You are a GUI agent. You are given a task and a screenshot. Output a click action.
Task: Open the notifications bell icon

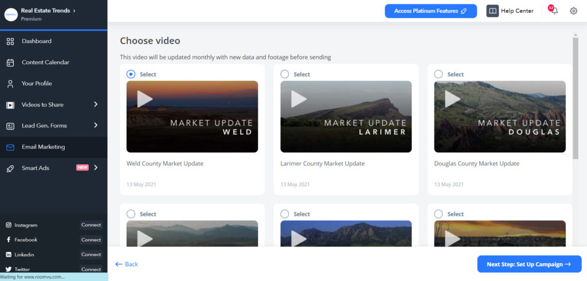(x=554, y=11)
